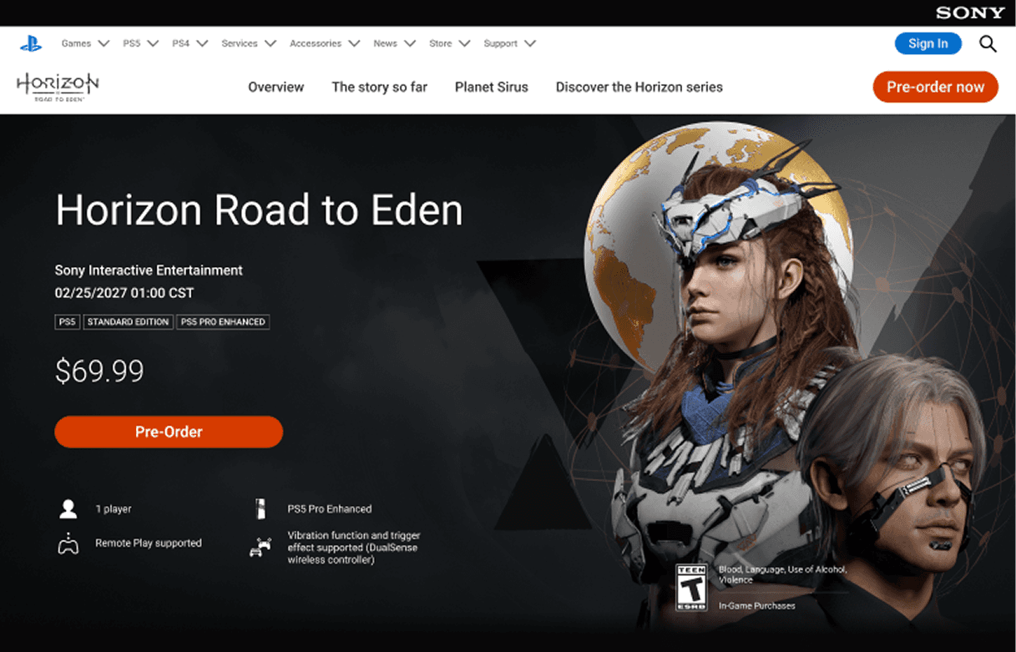Click the DualSense vibration function icon

pyautogui.click(x=260, y=548)
